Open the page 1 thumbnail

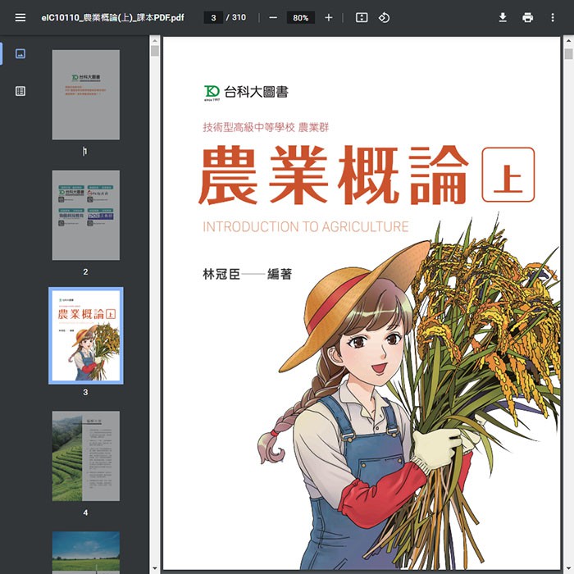[x=85, y=94]
